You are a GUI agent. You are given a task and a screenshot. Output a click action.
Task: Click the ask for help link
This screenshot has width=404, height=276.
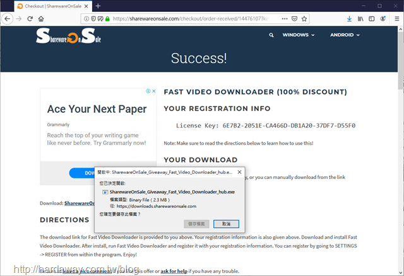(x=174, y=271)
